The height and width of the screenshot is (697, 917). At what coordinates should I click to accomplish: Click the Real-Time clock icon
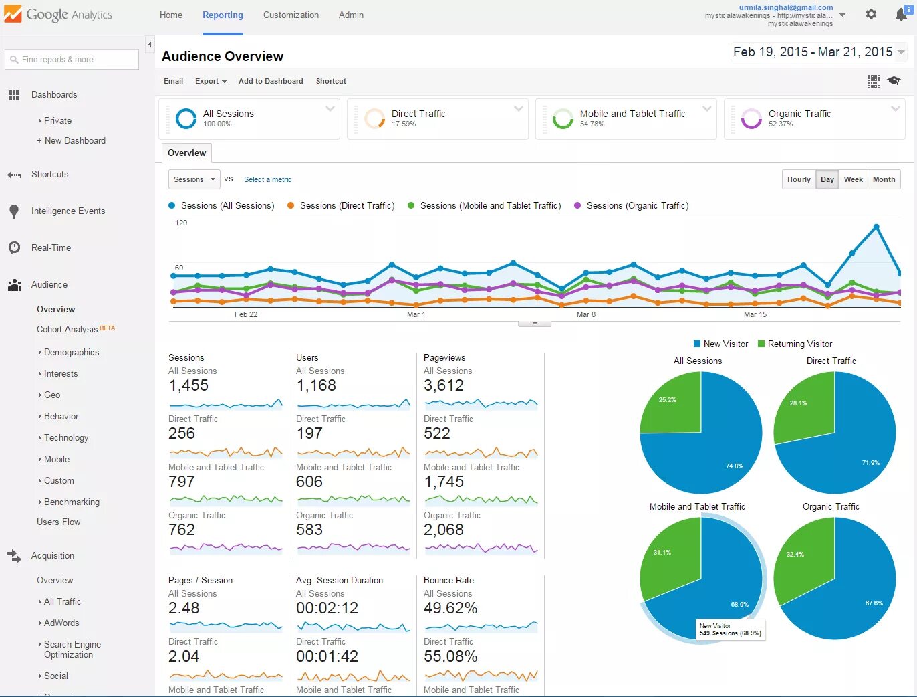[14, 248]
